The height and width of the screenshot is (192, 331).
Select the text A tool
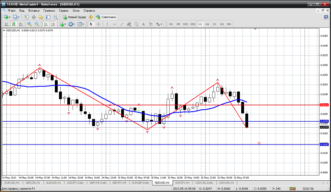[144, 24]
